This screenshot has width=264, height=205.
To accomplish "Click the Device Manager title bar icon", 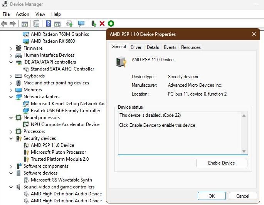I will (x=5, y=4).
